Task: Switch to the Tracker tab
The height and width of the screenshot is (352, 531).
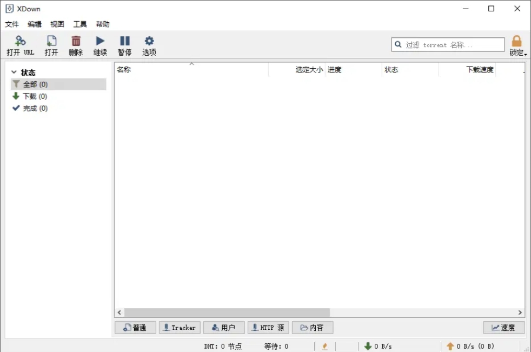Action: point(179,327)
